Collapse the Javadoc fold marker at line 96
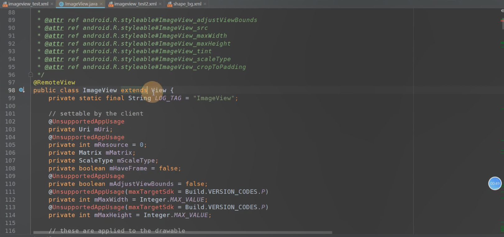504x237 pixels. (30, 75)
